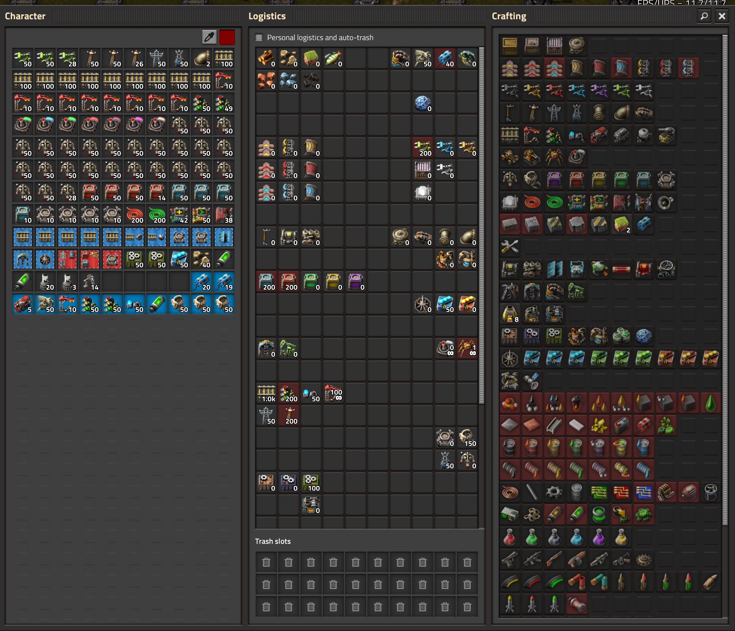This screenshot has width=735, height=631.
Task: Craft a nuclear reactor in Crafting panel
Action: click(x=599, y=269)
